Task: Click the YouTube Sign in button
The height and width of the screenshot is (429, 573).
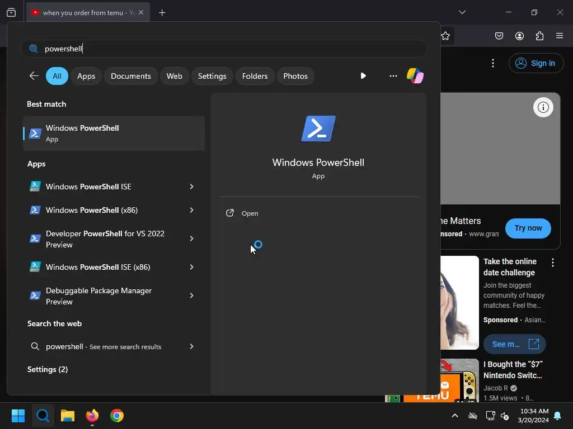Action: [x=536, y=63]
